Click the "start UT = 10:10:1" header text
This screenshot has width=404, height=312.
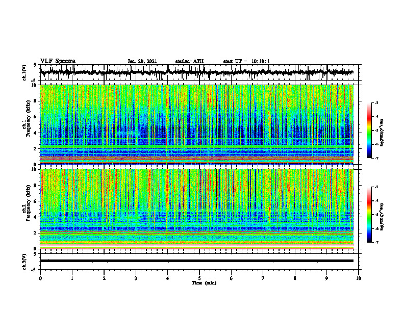point(246,61)
